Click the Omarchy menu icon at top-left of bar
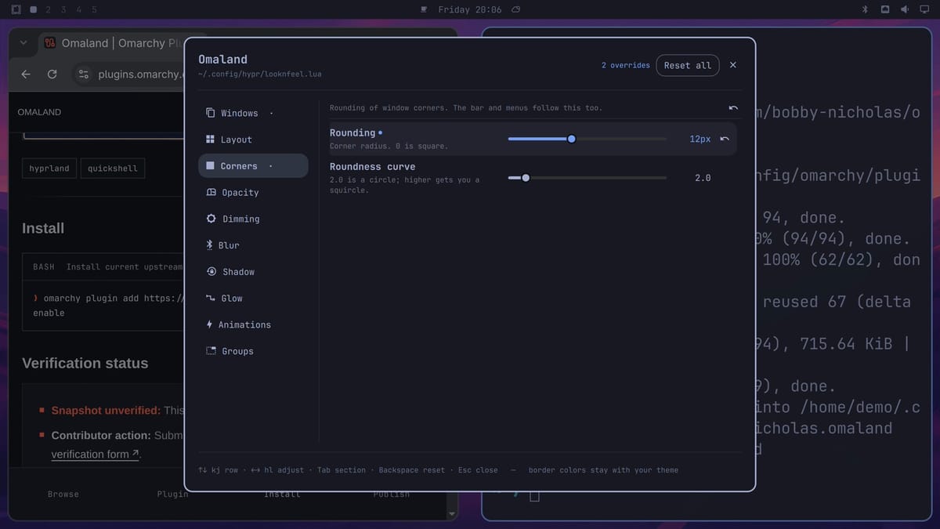The width and height of the screenshot is (940, 529). [16, 9]
